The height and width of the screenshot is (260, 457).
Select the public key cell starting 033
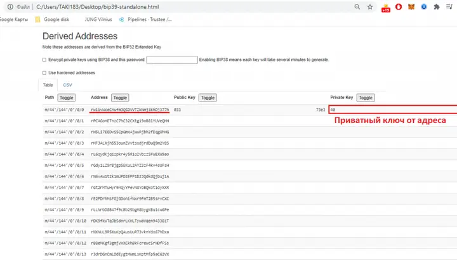[x=177, y=110]
